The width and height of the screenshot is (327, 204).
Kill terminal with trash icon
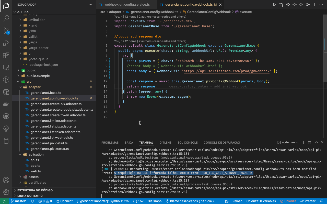310,143
